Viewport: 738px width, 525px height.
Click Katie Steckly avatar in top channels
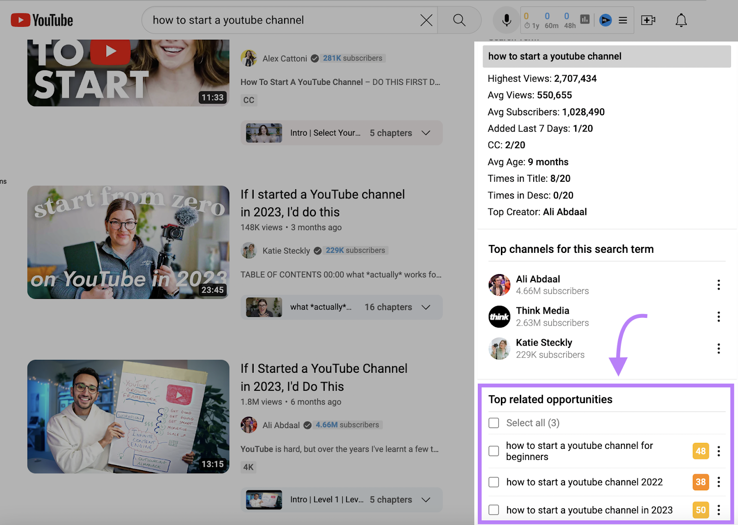tap(499, 348)
